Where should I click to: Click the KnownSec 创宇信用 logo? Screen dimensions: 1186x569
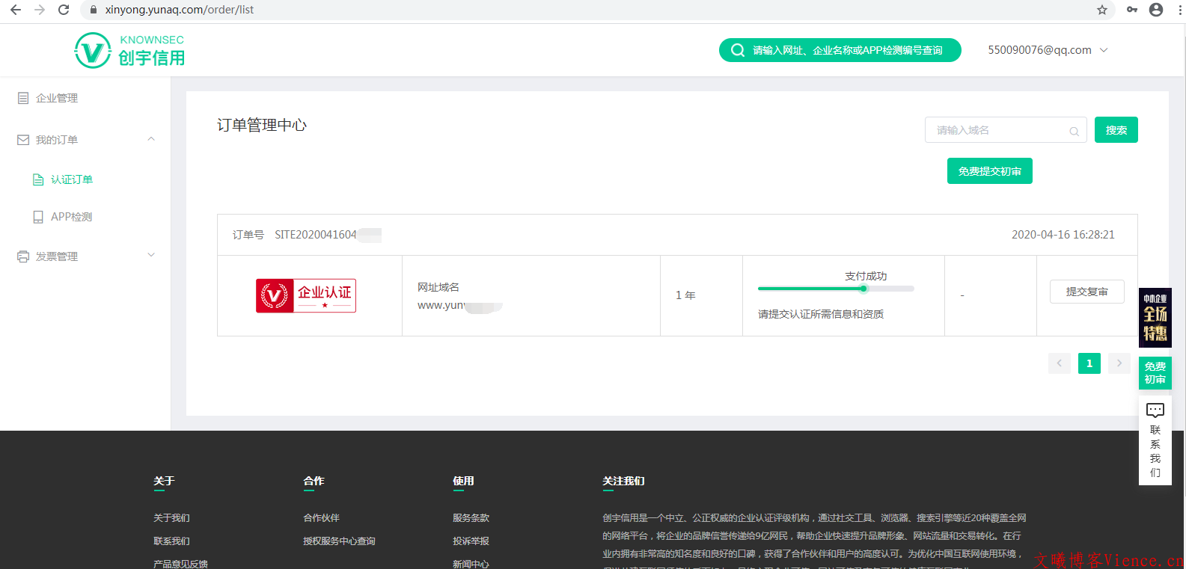[129, 50]
